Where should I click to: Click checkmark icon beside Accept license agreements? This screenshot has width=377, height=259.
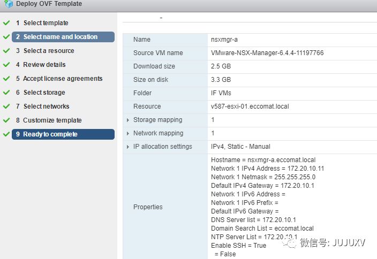click(6, 79)
